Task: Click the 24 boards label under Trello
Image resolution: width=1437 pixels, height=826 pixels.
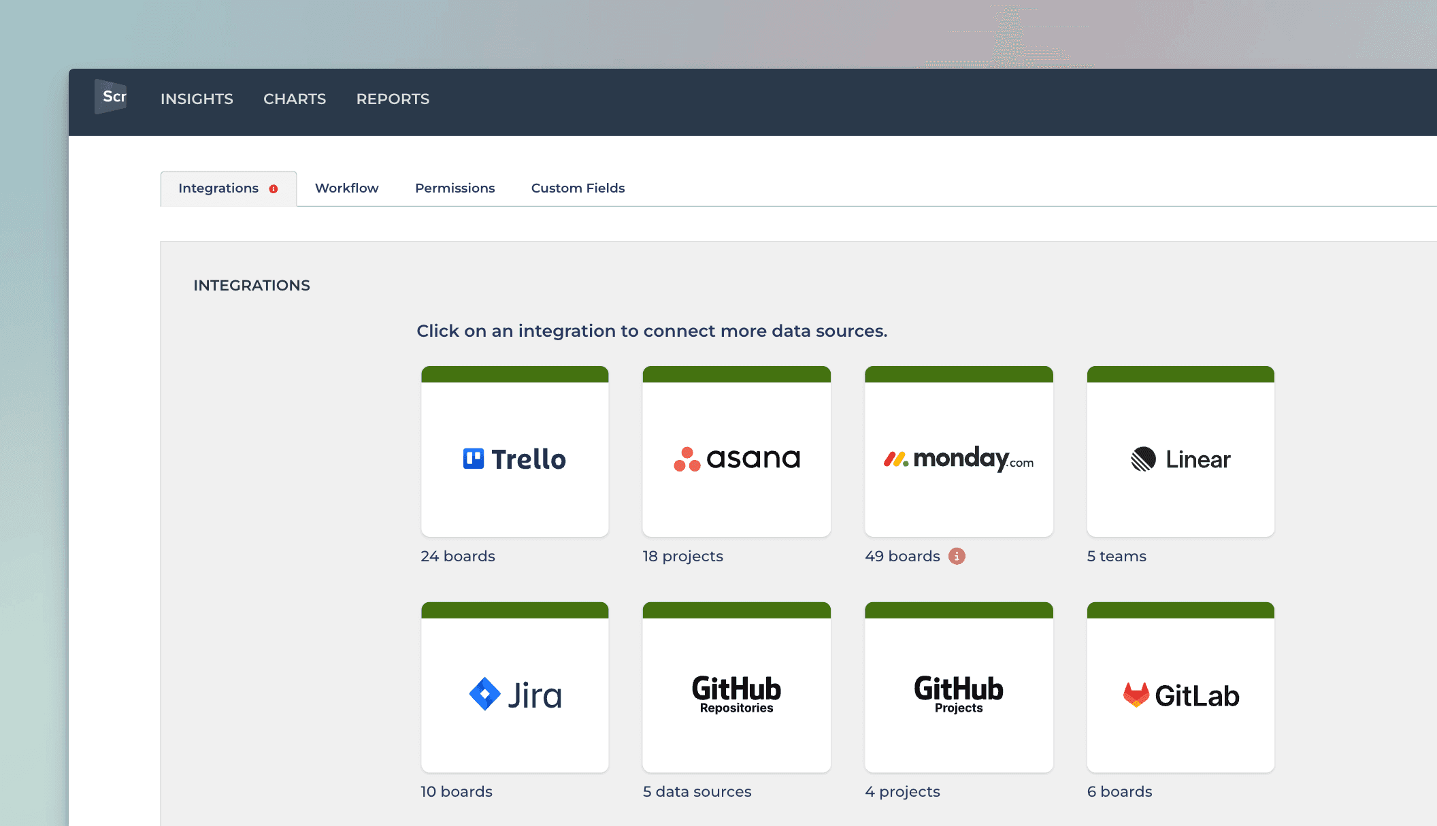Action: [457, 556]
